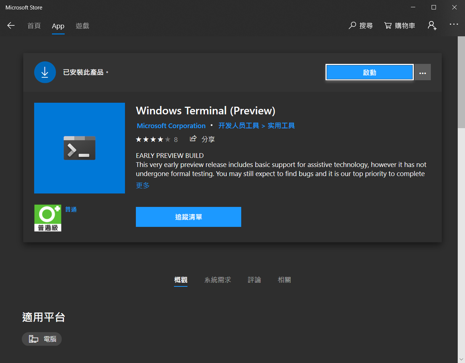This screenshot has width=465, height=363.
Task: Click the rating count 8
Action: click(x=176, y=140)
